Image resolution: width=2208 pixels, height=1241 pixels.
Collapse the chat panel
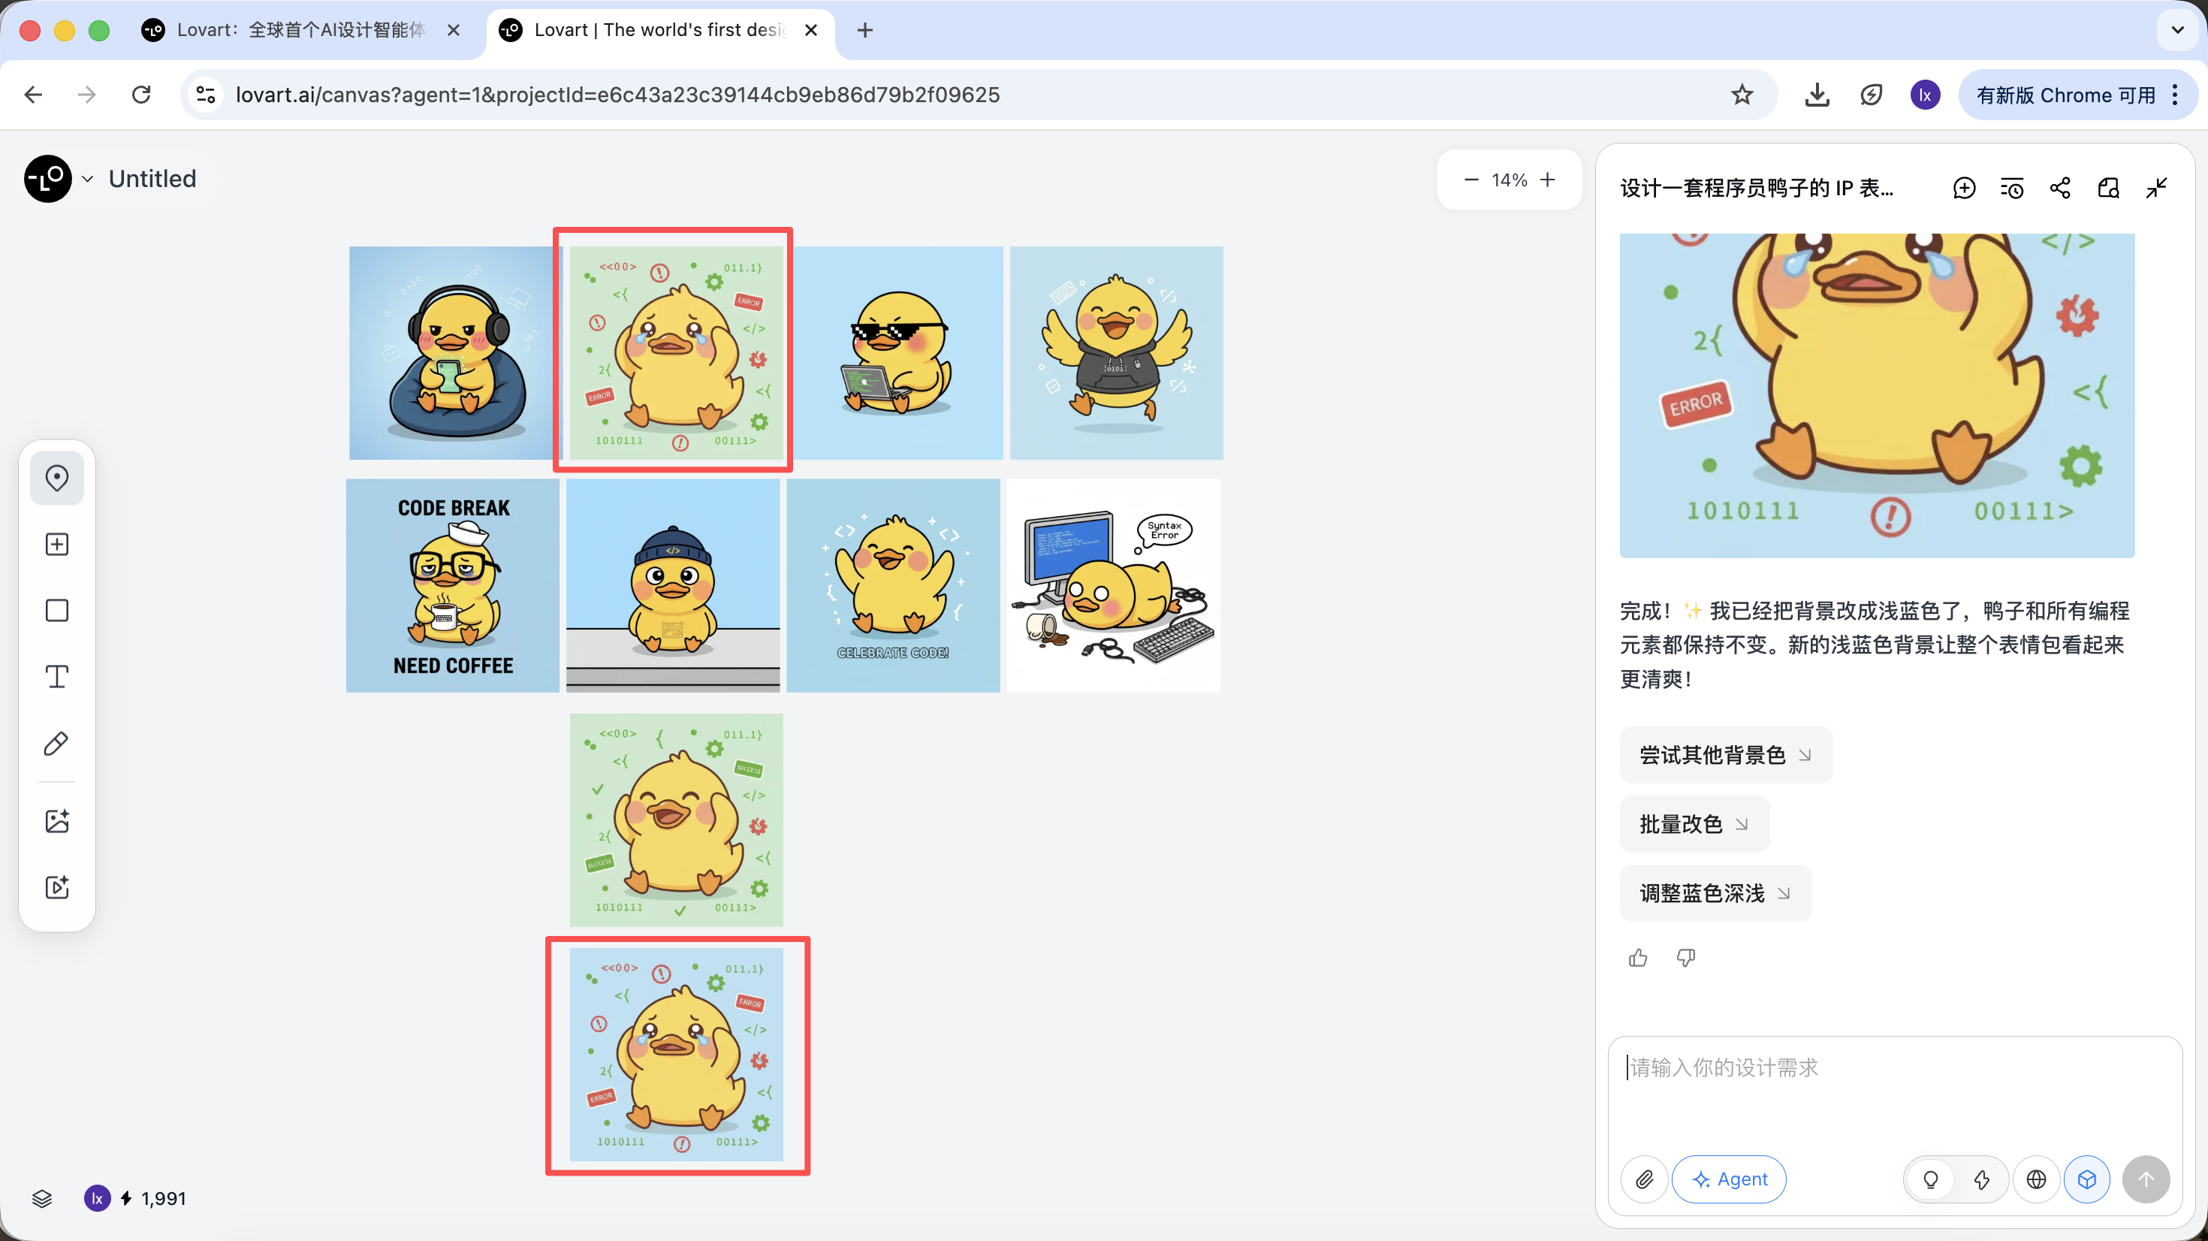coord(2157,188)
